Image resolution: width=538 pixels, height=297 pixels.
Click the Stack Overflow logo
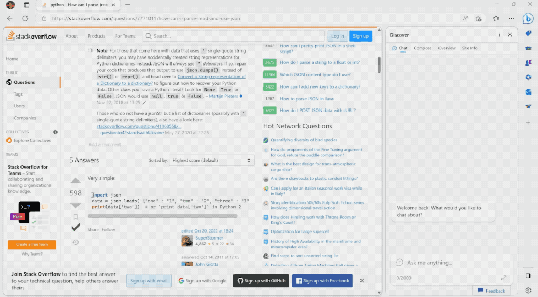[x=32, y=36]
